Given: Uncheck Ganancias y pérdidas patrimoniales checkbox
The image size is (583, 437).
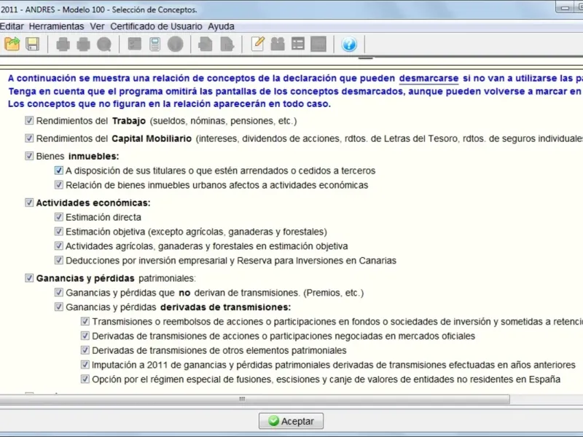Looking at the screenshot, I should [x=29, y=278].
